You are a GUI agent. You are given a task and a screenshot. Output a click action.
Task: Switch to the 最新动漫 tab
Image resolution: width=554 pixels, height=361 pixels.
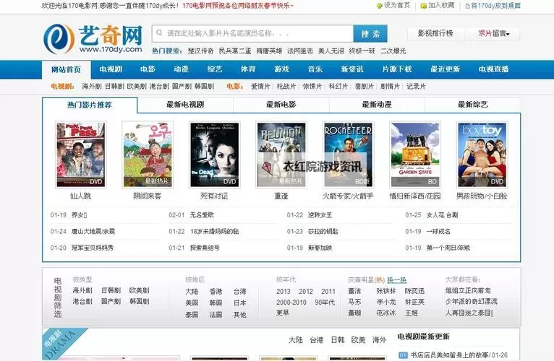pyautogui.click(x=377, y=105)
